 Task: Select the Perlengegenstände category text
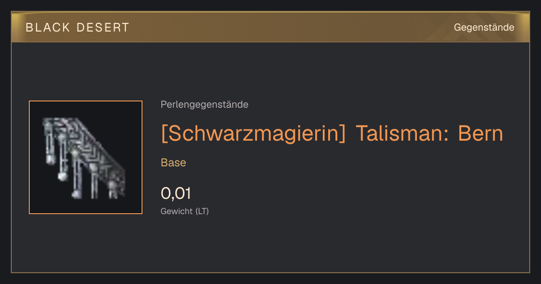(204, 105)
